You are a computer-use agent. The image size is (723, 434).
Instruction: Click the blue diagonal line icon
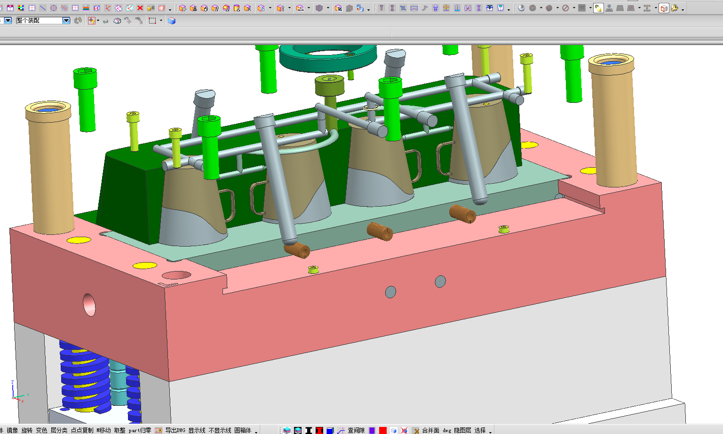43,8
